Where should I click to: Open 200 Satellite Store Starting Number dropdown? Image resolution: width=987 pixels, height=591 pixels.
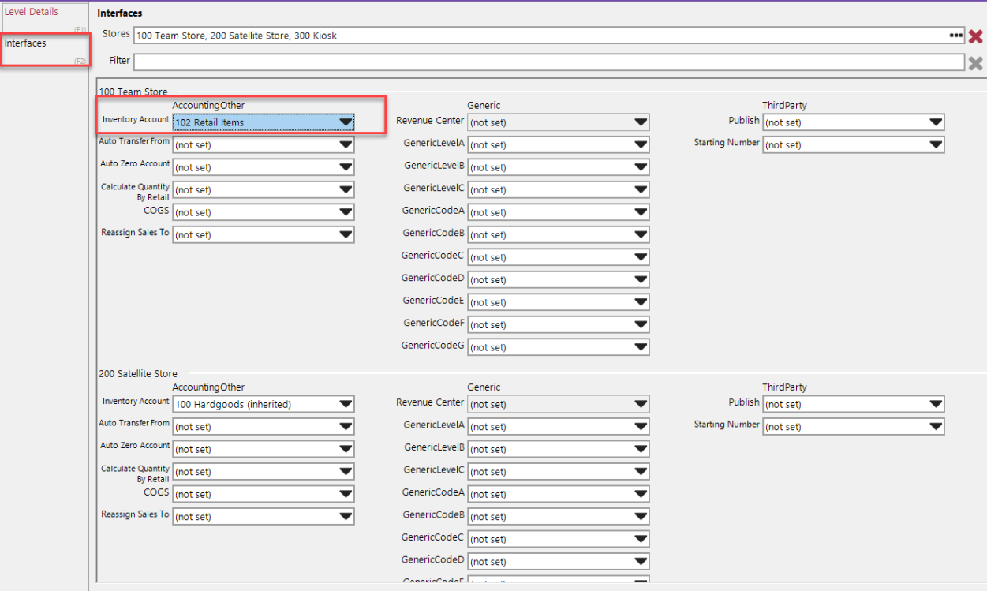[854, 427]
